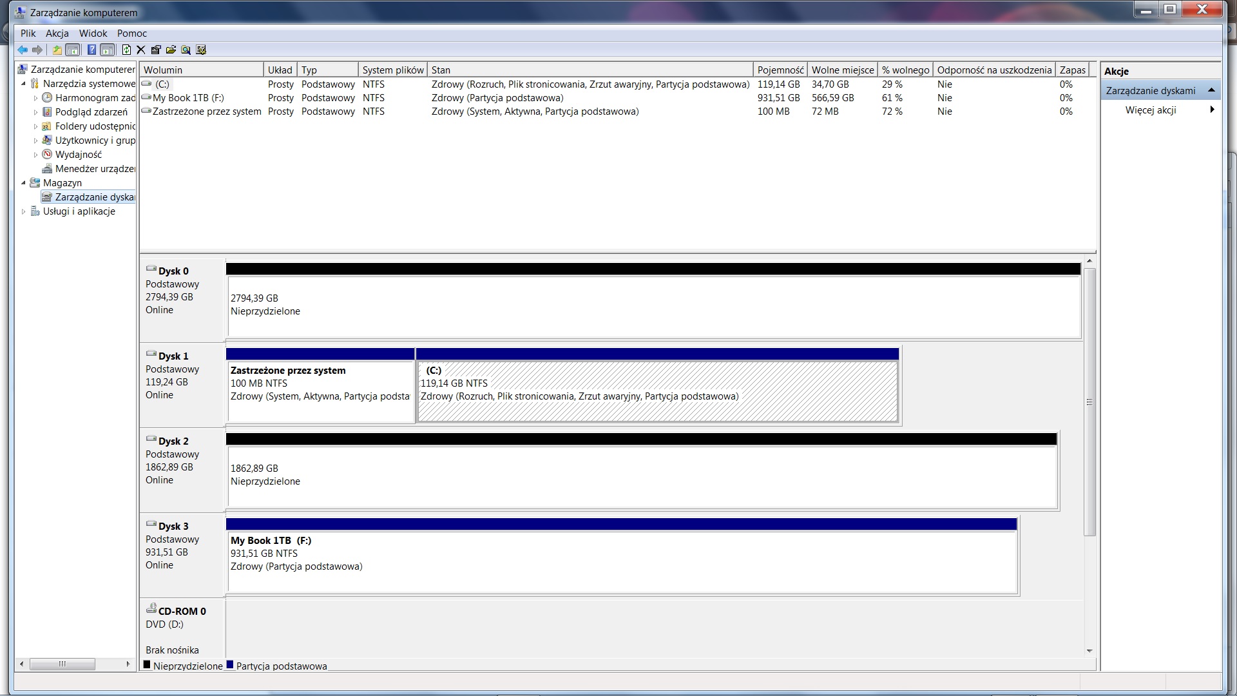Click the blue Partycja podstawowa legend swatch
Image resolution: width=1237 pixels, height=696 pixels.
[230, 665]
